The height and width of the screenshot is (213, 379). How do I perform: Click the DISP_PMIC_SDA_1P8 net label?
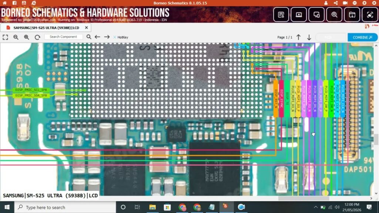click(31, 95)
